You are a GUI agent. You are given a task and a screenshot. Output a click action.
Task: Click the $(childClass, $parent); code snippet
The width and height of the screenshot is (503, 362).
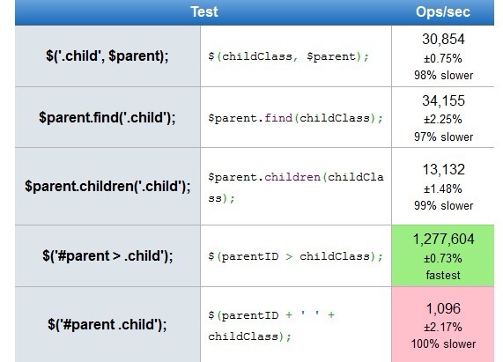tap(288, 56)
